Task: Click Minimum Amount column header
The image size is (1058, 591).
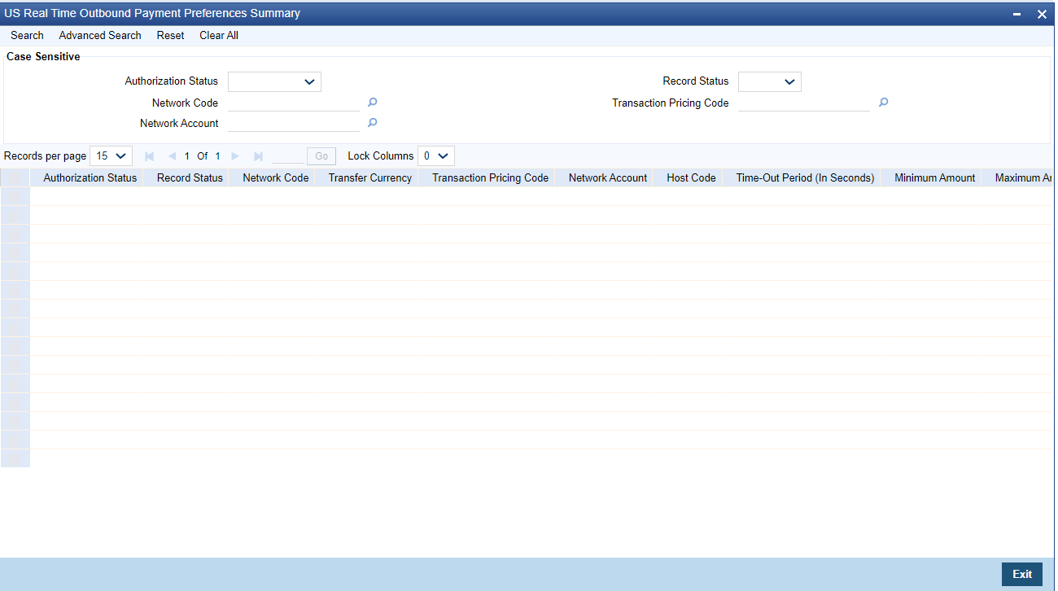Action: tap(934, 177)
